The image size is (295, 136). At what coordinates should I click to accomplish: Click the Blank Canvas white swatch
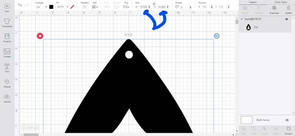click(x=247, y=120)
